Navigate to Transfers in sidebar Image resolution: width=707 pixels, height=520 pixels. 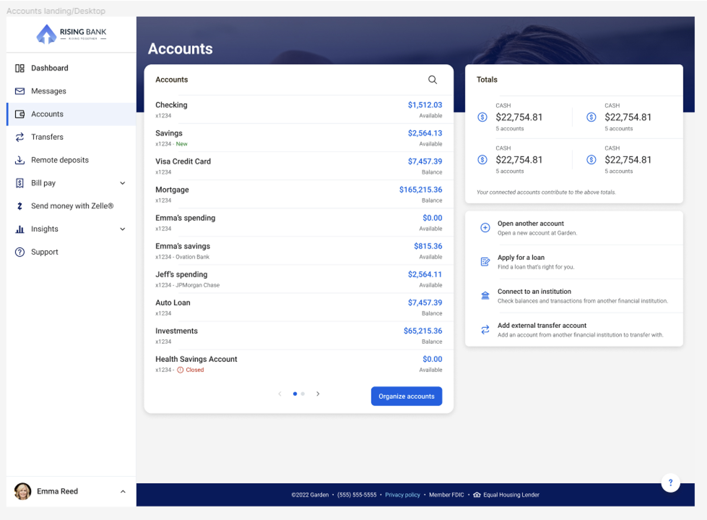tap(47, 137)
